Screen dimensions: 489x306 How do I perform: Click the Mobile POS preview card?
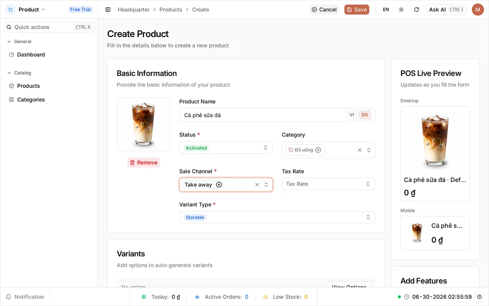(x=435, y=233)
